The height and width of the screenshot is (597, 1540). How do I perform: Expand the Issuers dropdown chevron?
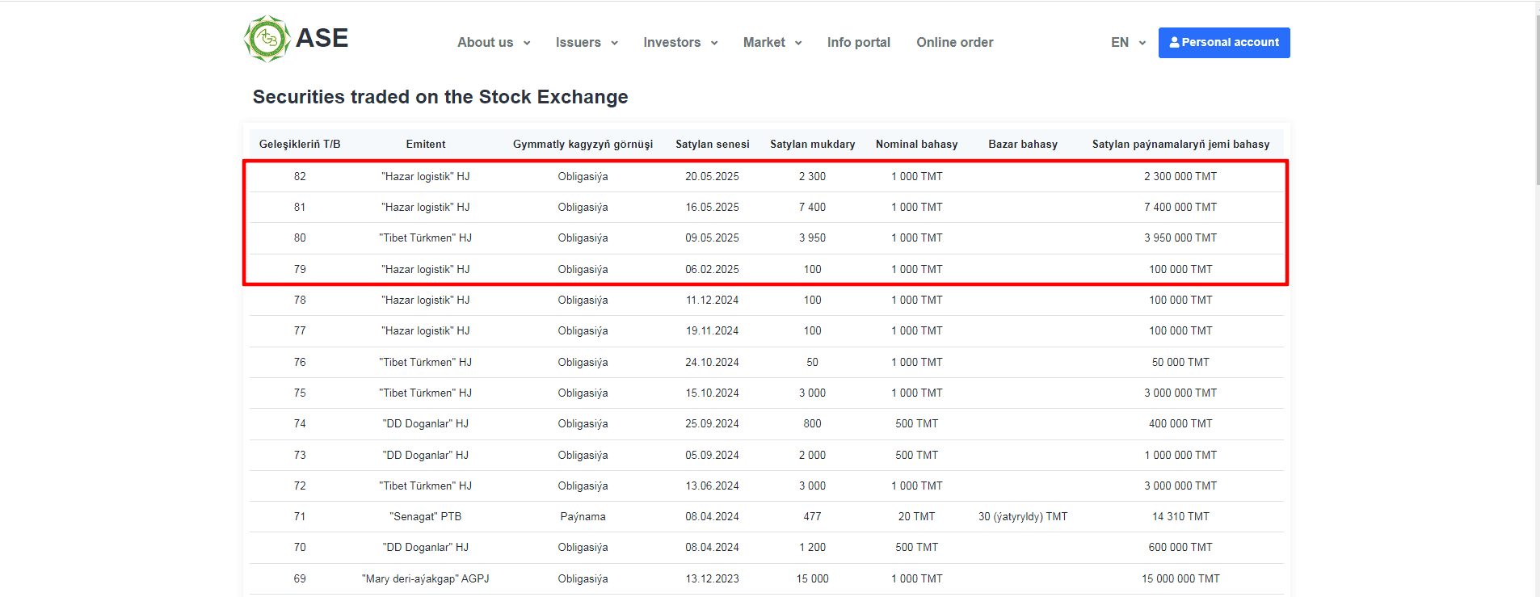[x=614, y=43]
